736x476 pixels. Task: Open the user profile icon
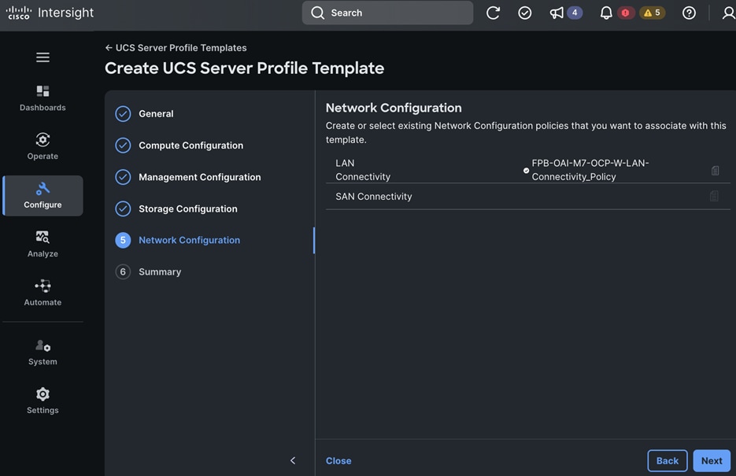728,13
